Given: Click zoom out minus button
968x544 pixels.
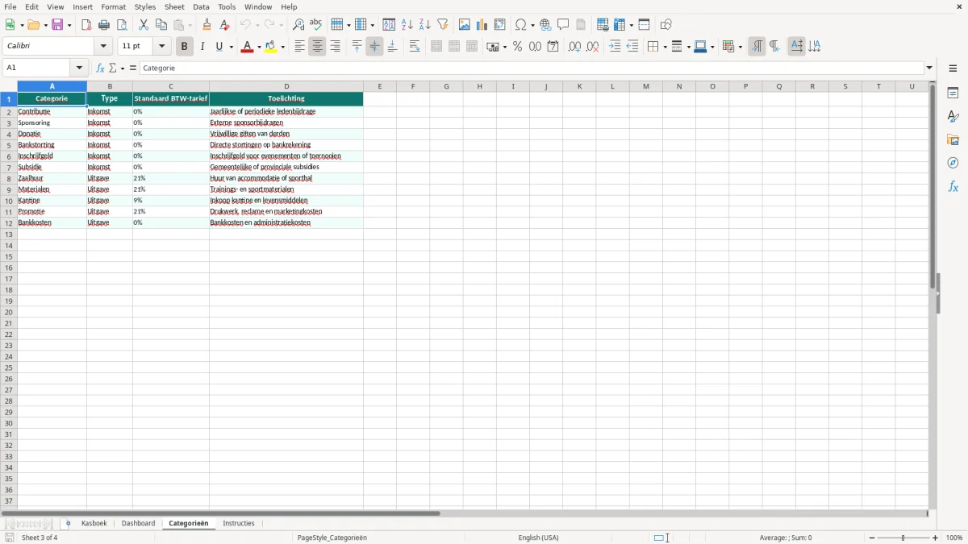Looking at the screenshot, I should (x=871, y=538).
